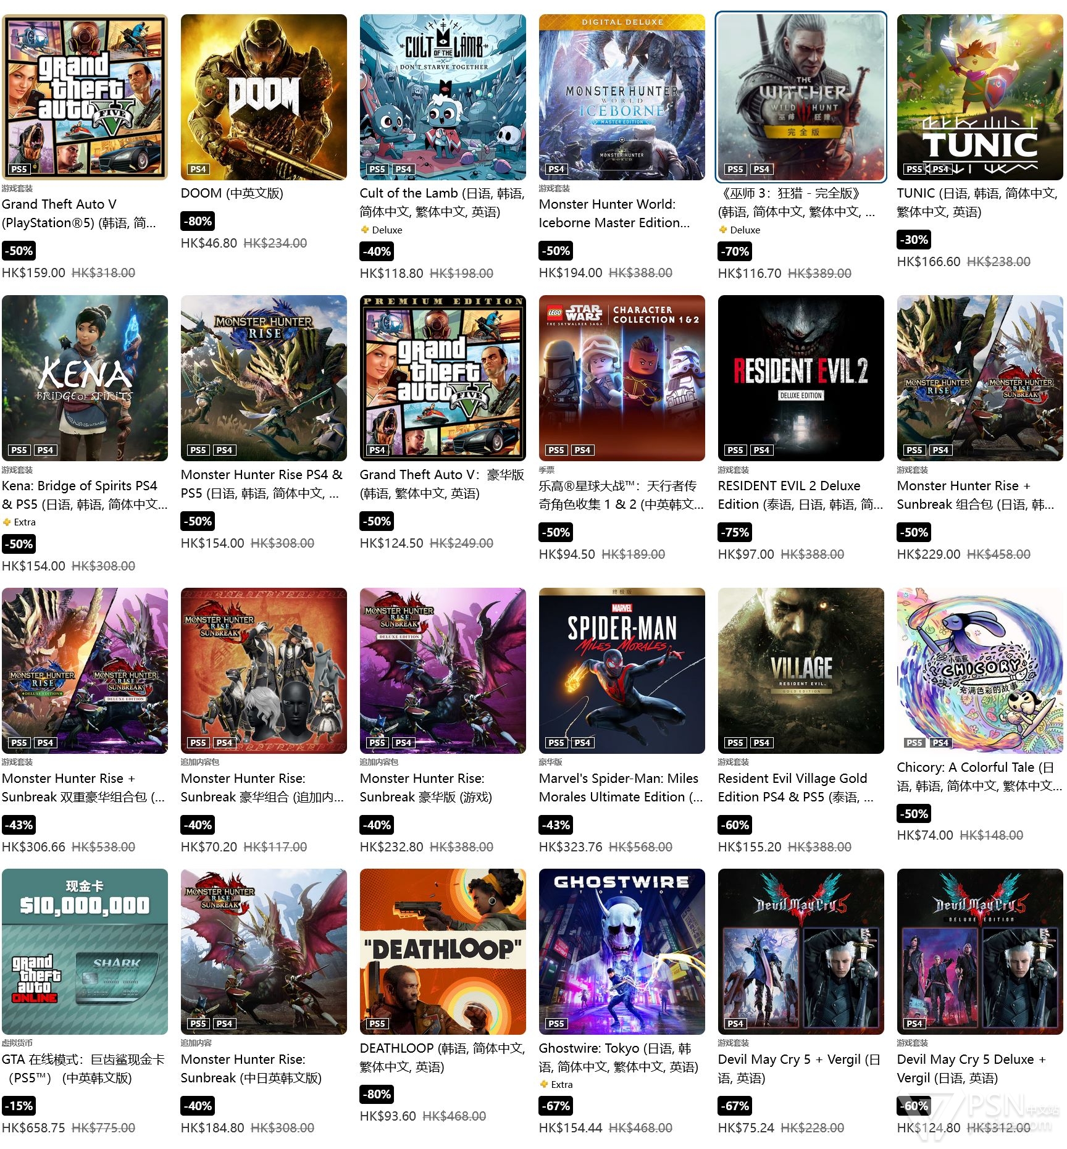Click the PS5 badge on the Deathloop cover
1067x1149 pixels.
[377, 1024]
